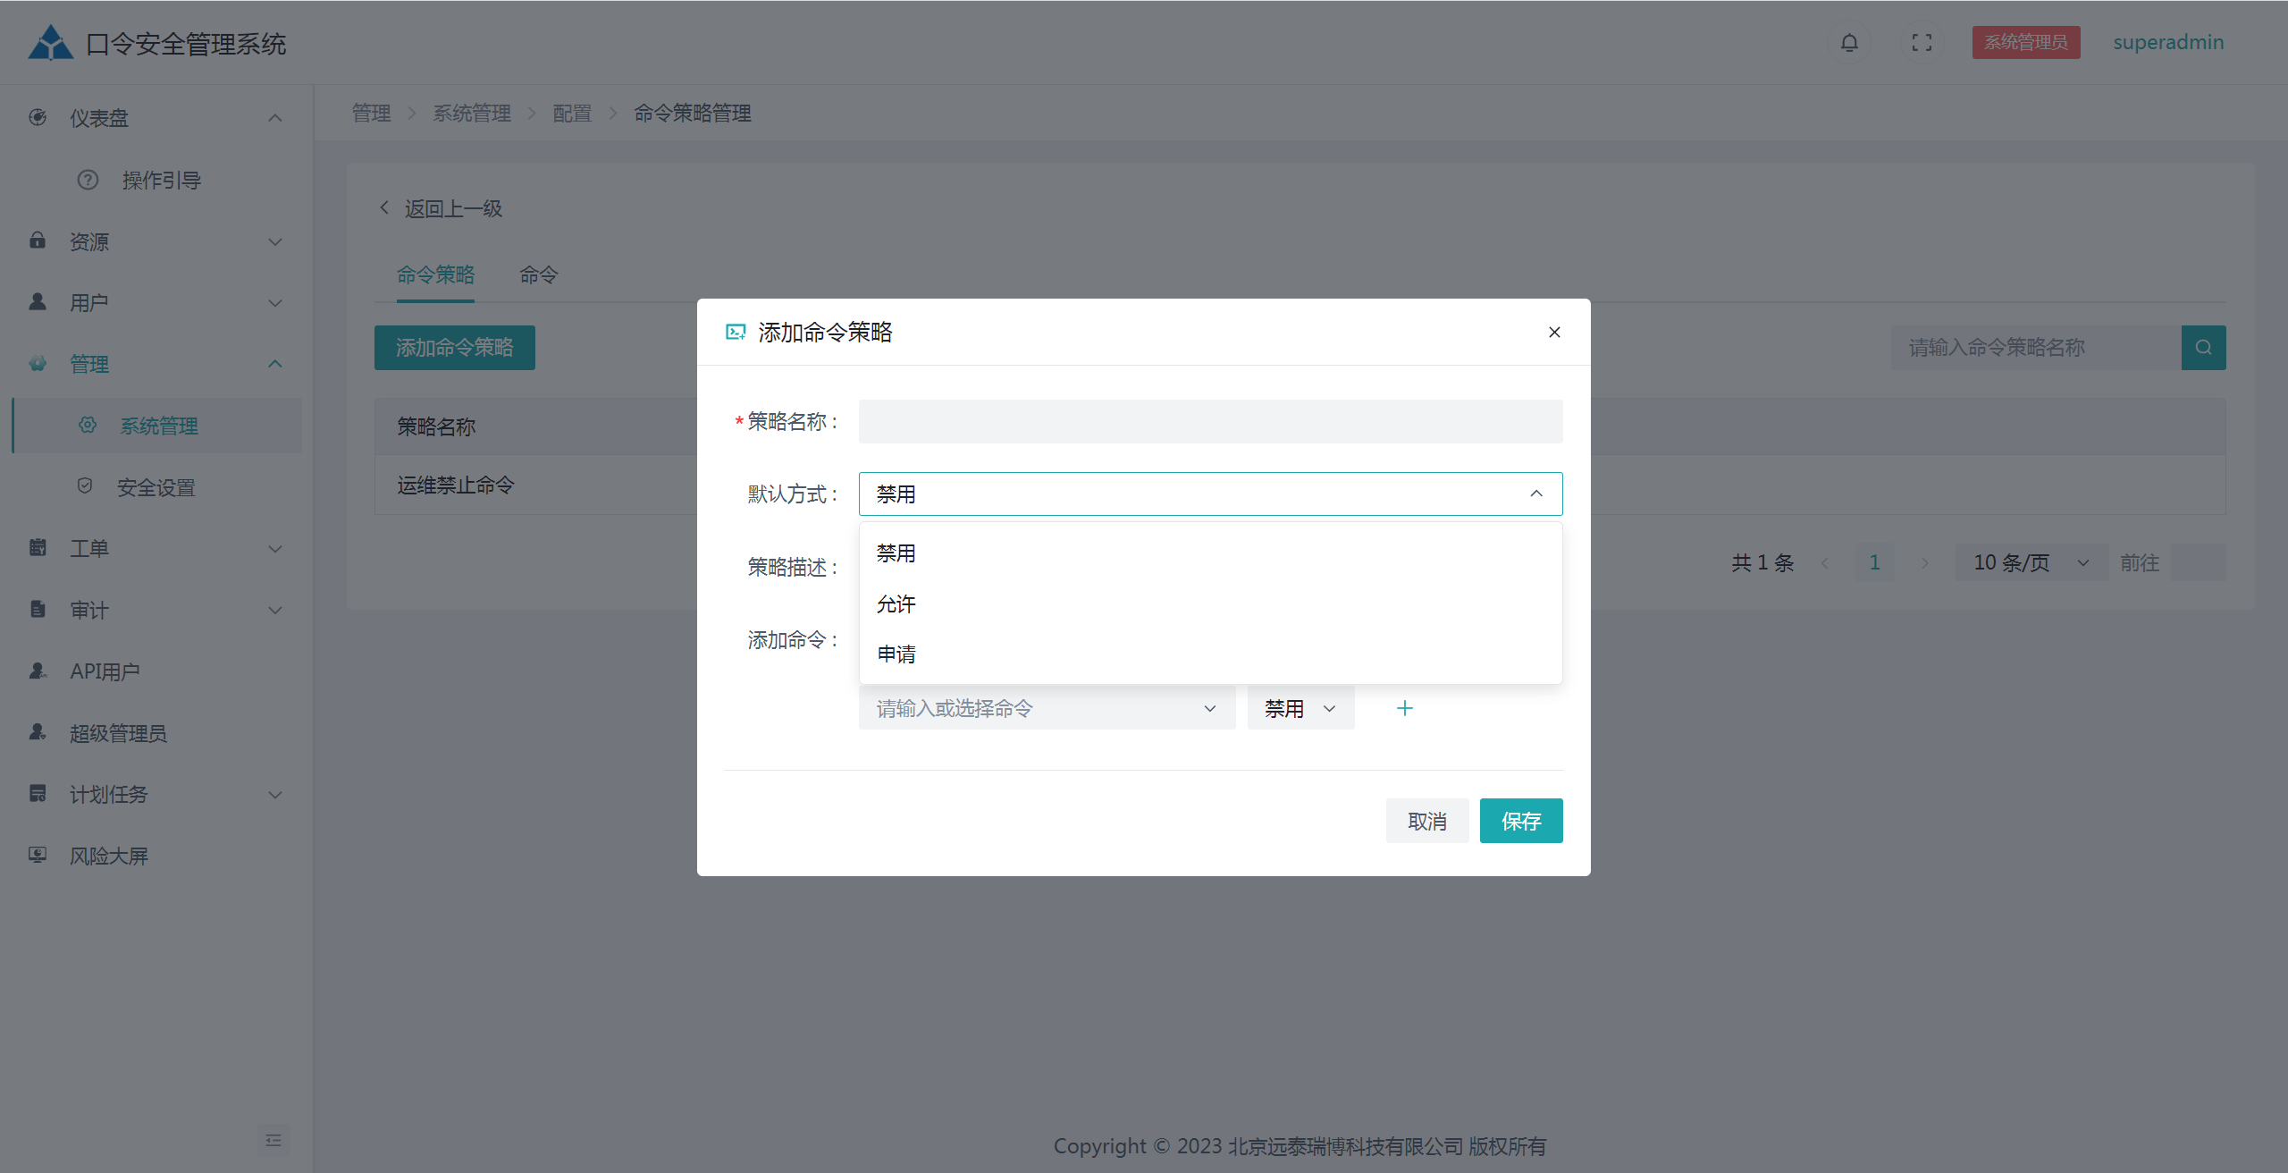Select 申请 option in the dropdown

click(896, 654)
